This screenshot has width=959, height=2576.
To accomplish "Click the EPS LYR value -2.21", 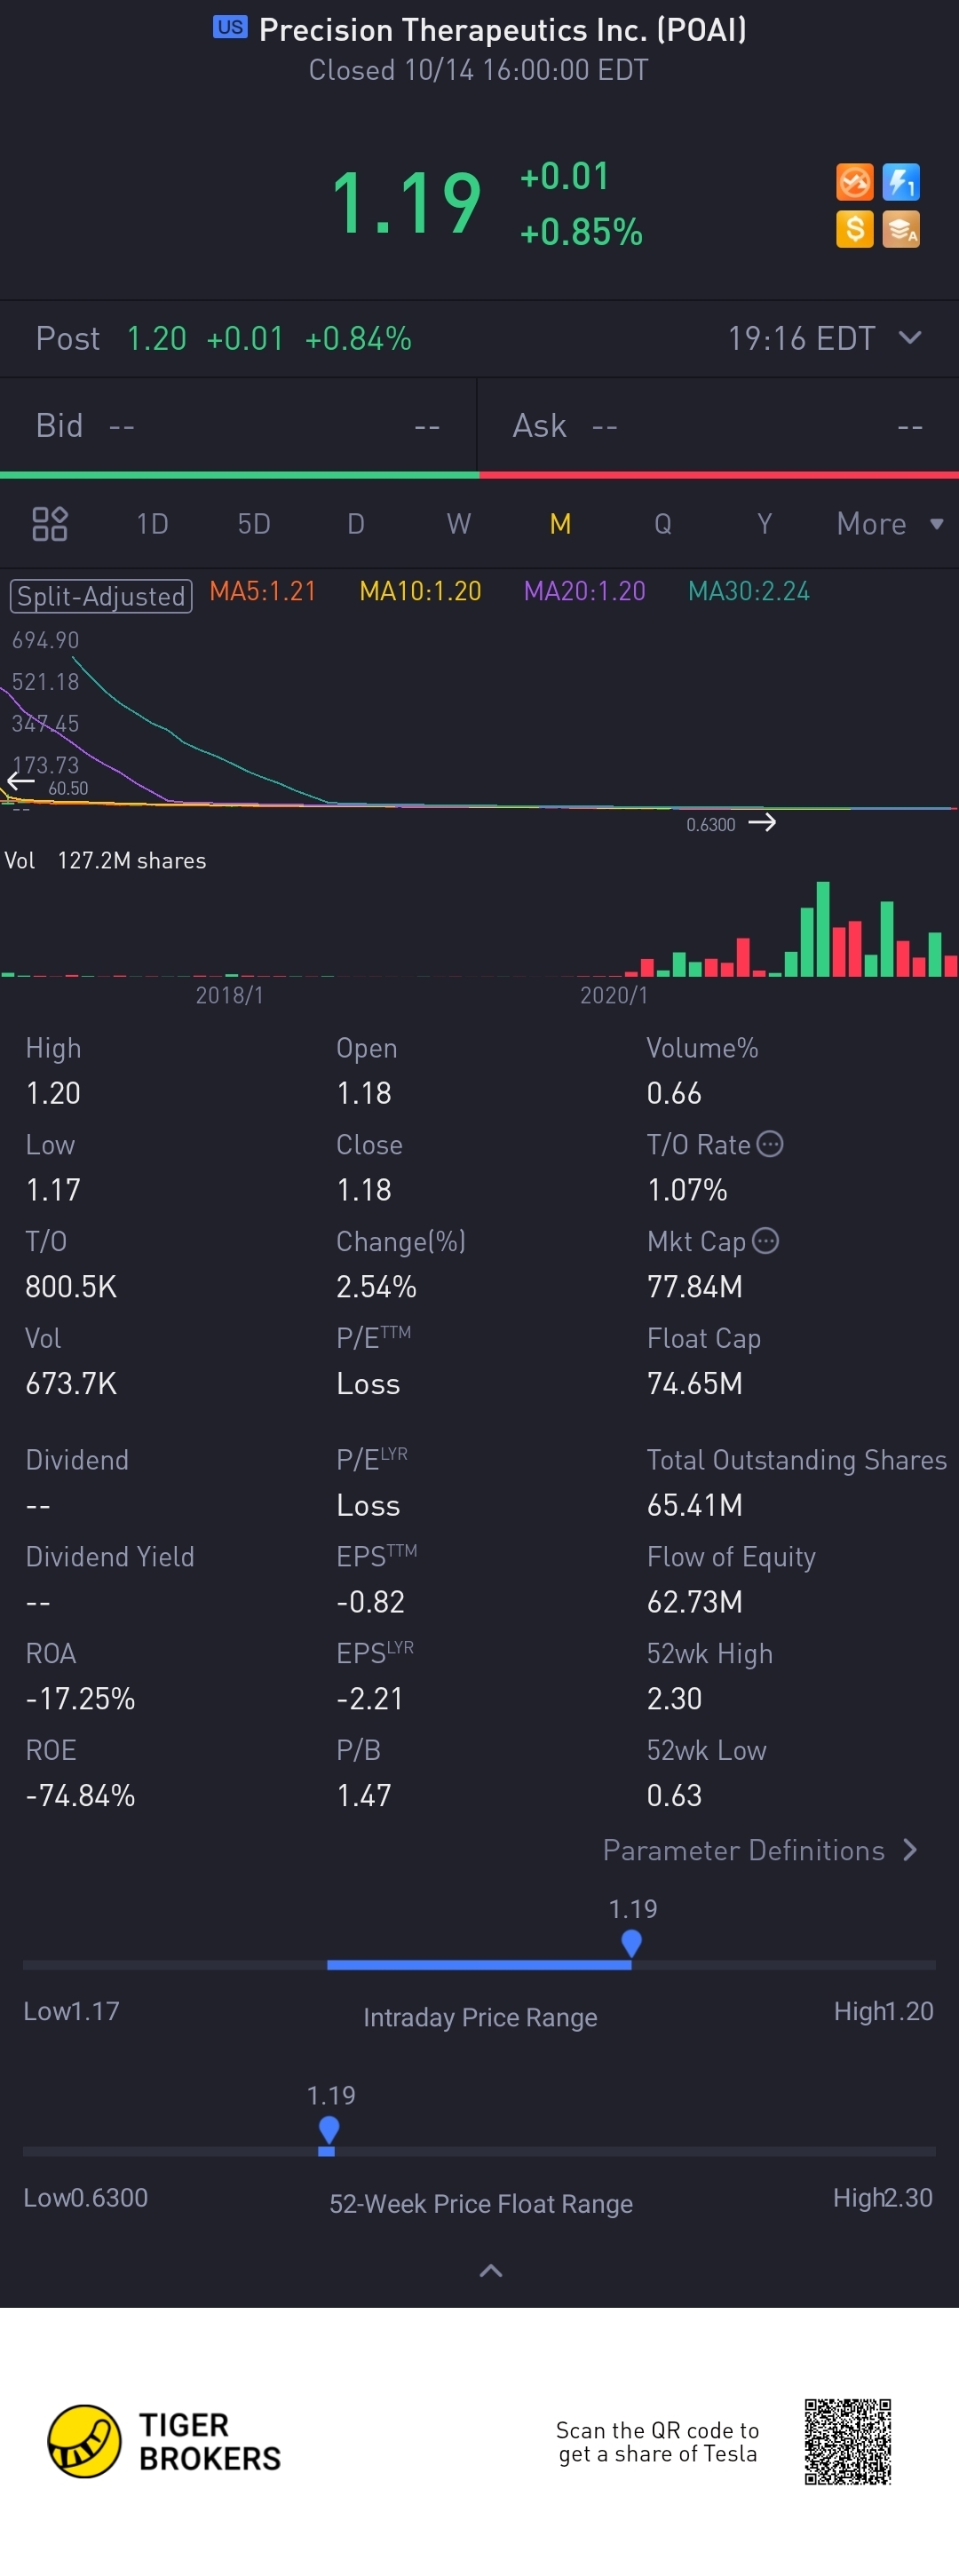I will pos(370,1698).
